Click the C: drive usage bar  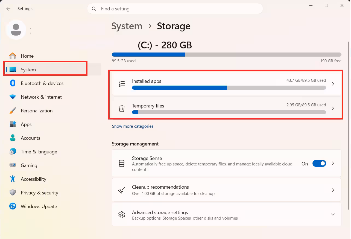227,55
